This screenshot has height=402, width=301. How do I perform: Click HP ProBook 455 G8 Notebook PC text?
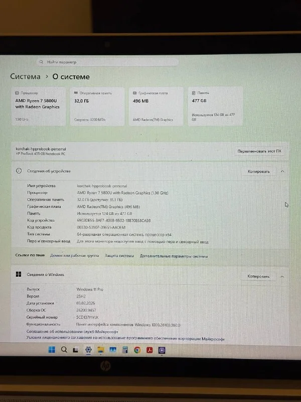point(41,154)
